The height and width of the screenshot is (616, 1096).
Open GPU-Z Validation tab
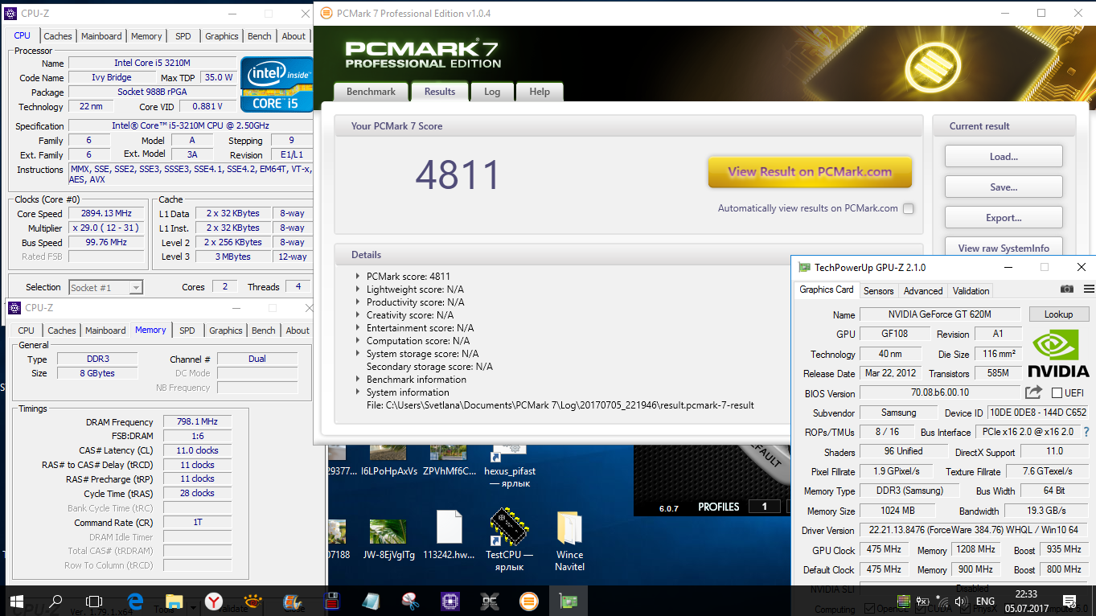tap(971, 291)
